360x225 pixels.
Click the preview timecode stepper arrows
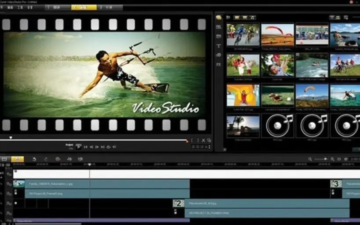[209, 147]
